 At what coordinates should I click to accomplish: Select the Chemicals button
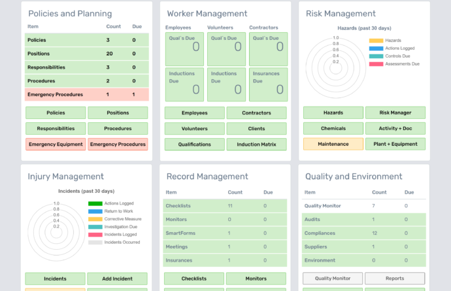pos(333,128)
